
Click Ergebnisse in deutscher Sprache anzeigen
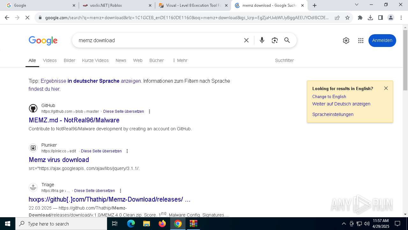(x=91, y=81)
